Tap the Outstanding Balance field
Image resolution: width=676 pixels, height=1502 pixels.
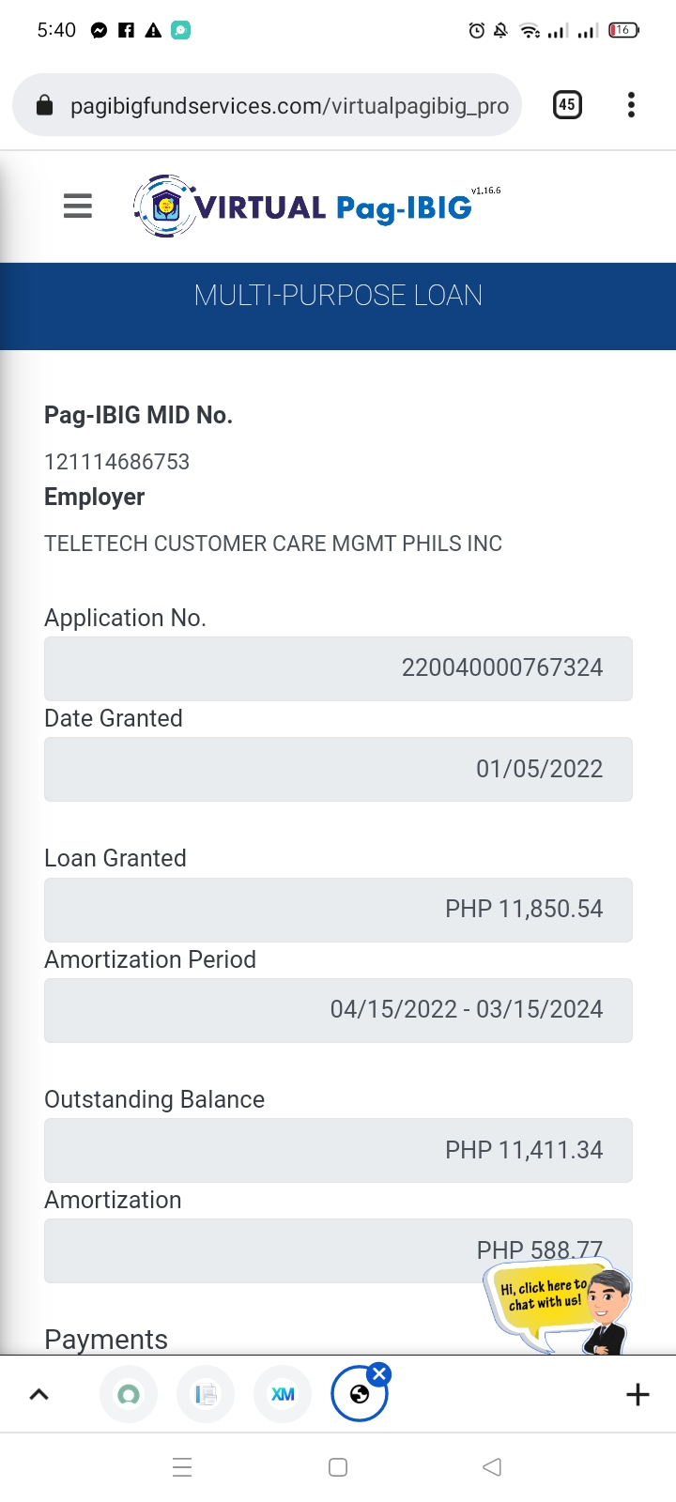coord(338,1150)
